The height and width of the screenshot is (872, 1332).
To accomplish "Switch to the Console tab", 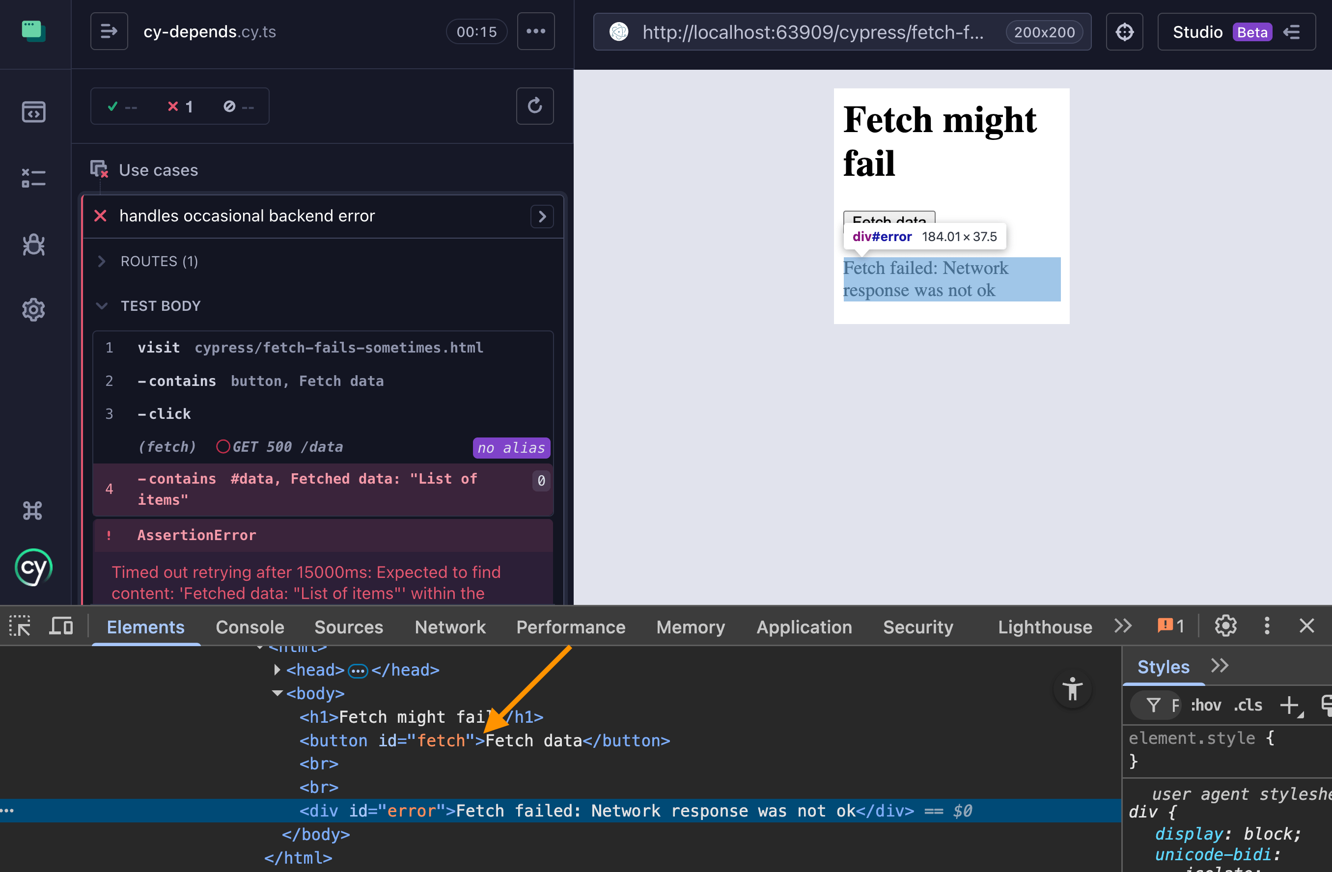I will pyautogui.click(x=250, y=627).
